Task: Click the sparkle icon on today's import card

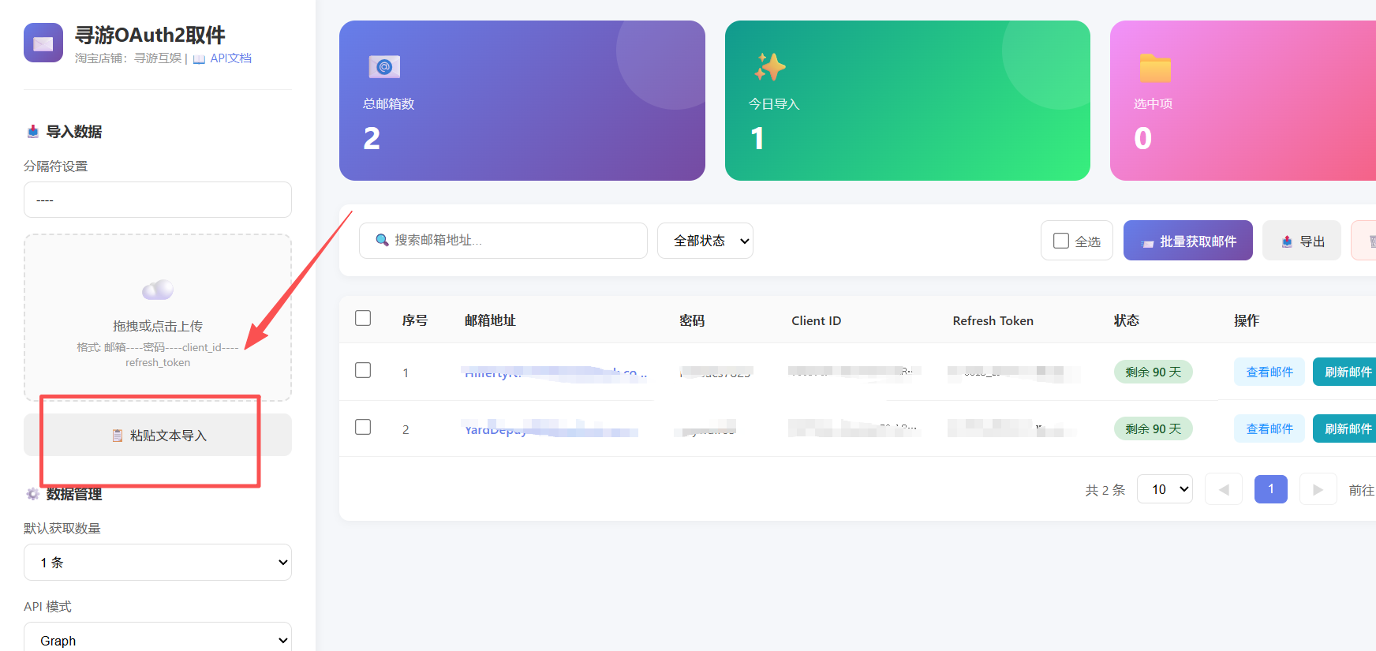Action: point(769,67)
